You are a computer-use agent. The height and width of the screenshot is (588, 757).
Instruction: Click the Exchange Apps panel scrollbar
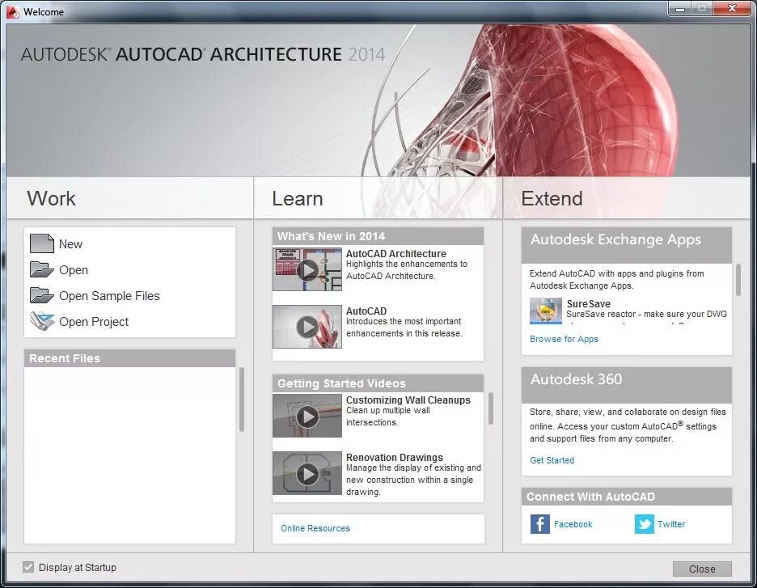click(738, 280)
